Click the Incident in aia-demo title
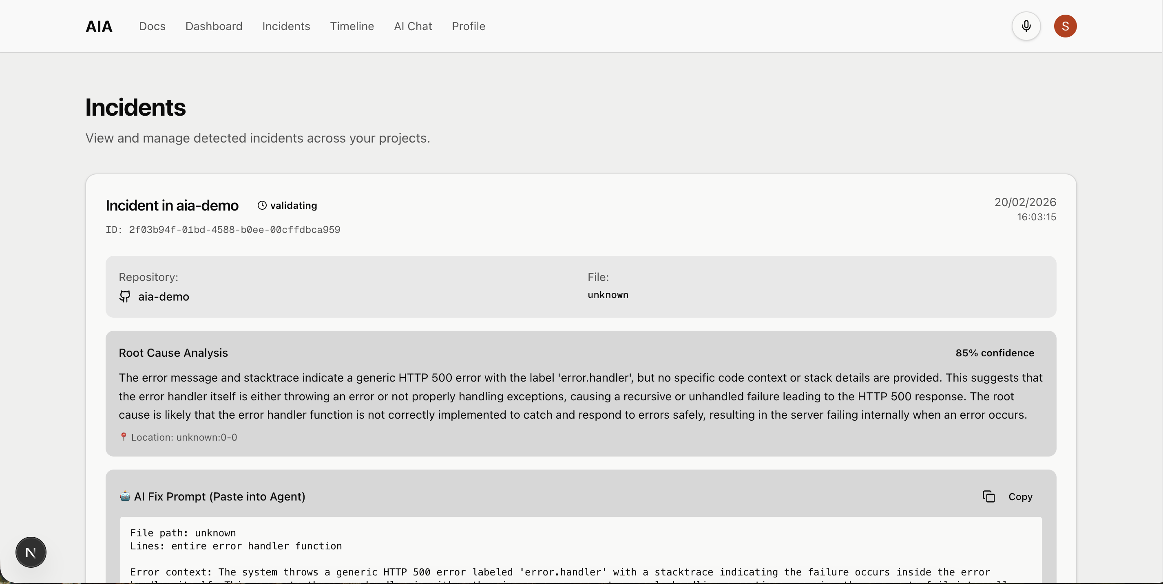This screenshot has width=1163, height=584. (x=172, y=206)
